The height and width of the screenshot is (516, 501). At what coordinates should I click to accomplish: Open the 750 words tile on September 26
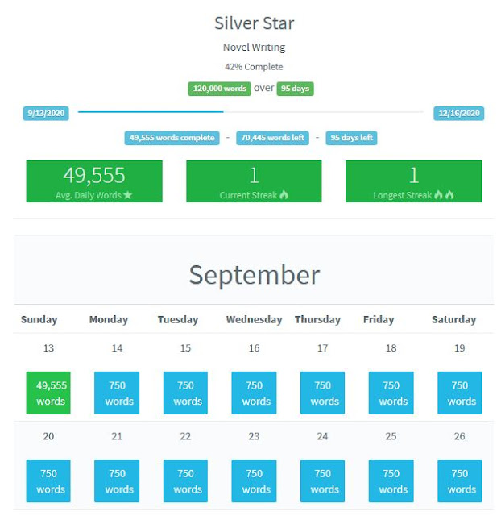click(460, 481)
